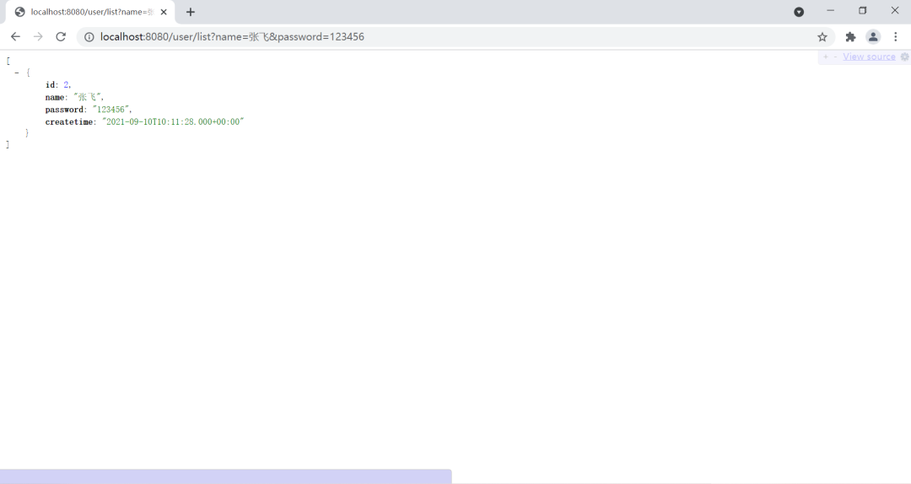This screenshot has width=911, height=484.
Task: Click the createtime key
Action: pos(68,121)
